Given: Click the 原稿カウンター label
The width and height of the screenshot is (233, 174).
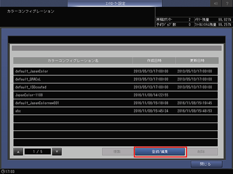Looking at the screenshot, I should click(x=164, y=20).
